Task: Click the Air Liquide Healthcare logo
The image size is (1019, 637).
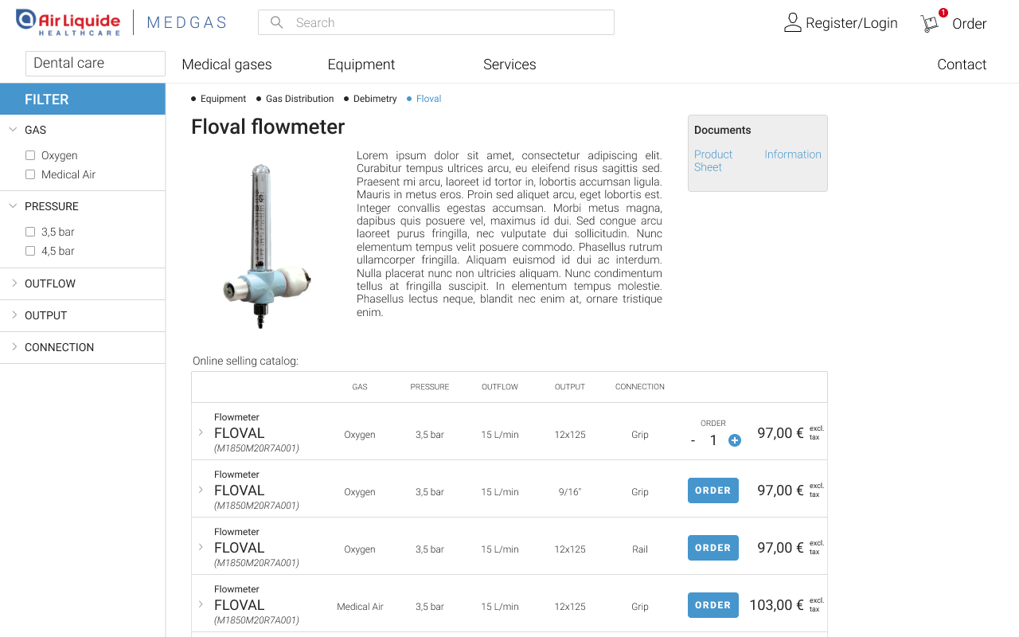Action: pos(68,22)
